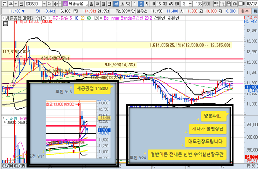Switch to daily 일 chart period
The width and height of the screenshot is (258, 169).
(91, 4)
